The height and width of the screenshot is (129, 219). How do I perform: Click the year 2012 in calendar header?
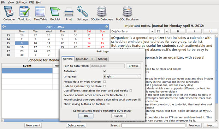pyautogui.click(x=61, y=27)
